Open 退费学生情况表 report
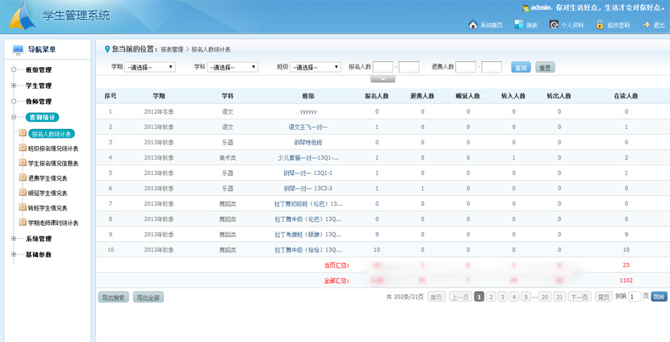This screenshot has height=342, width=670. 48,178
